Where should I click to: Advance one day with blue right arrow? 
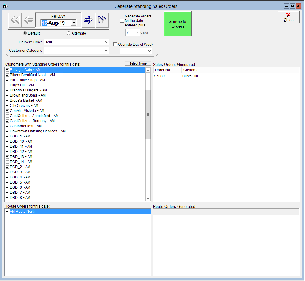(88, 20)
